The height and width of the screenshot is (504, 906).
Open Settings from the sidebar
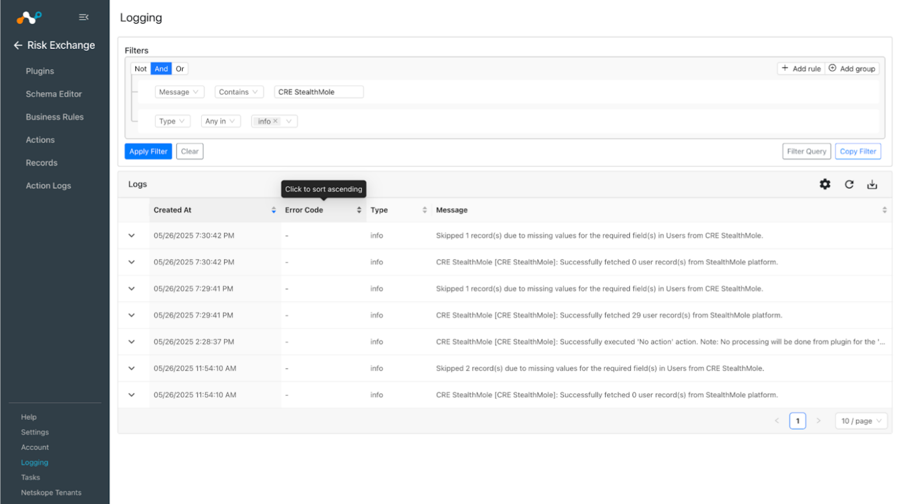(35, 432)
